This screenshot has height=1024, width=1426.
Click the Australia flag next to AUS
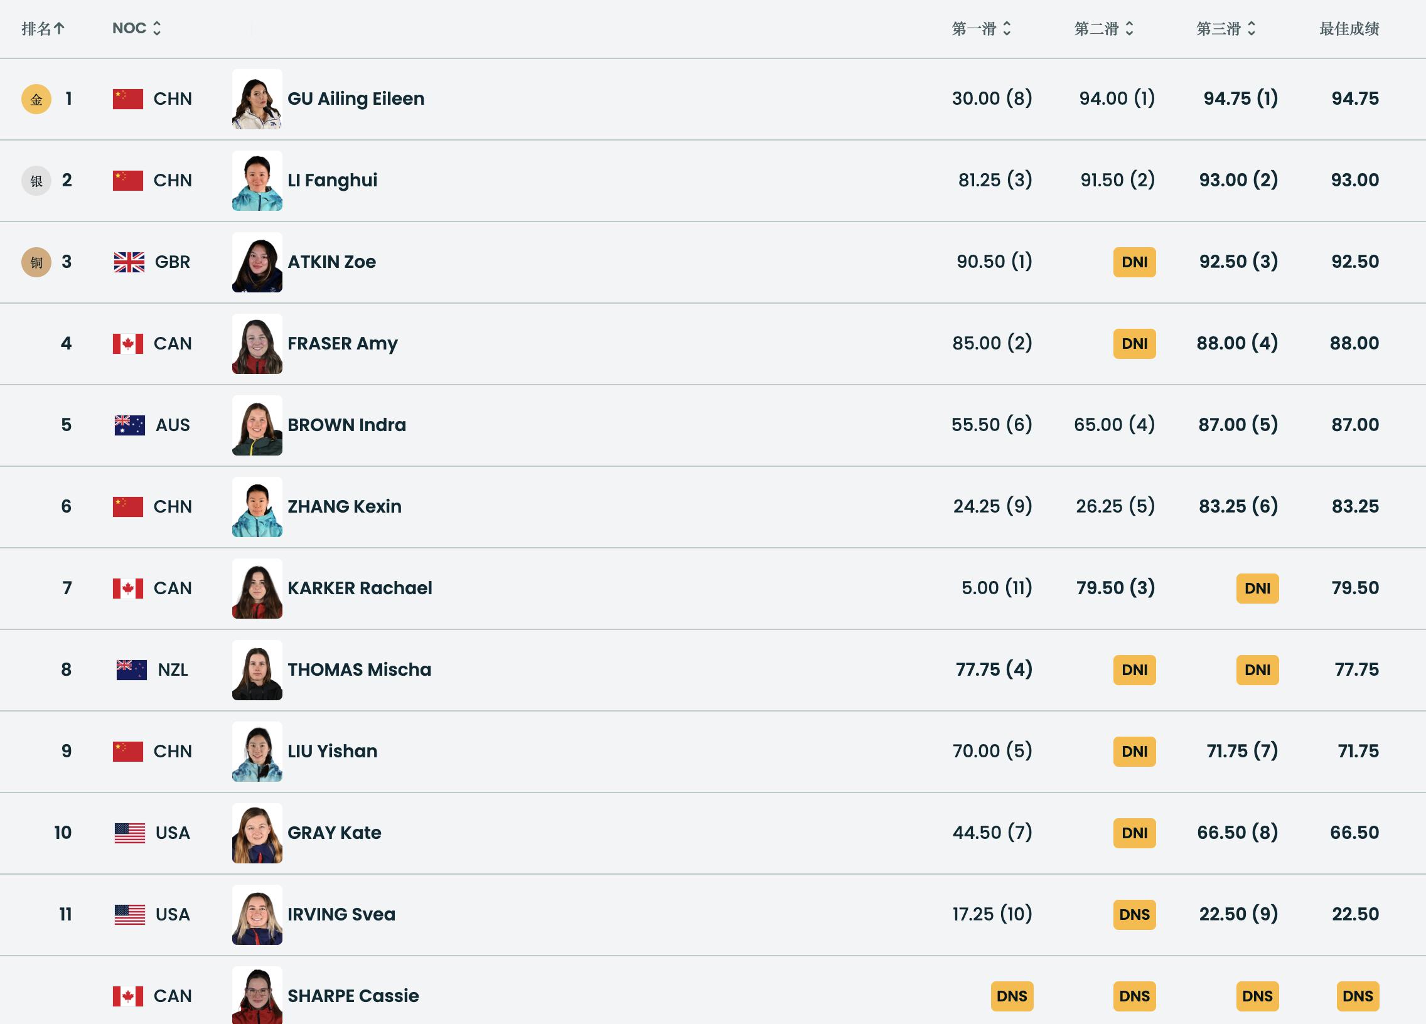pos(129,425)
